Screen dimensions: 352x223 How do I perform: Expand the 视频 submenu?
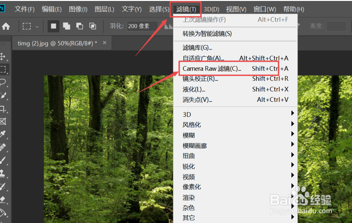[235, 177]
